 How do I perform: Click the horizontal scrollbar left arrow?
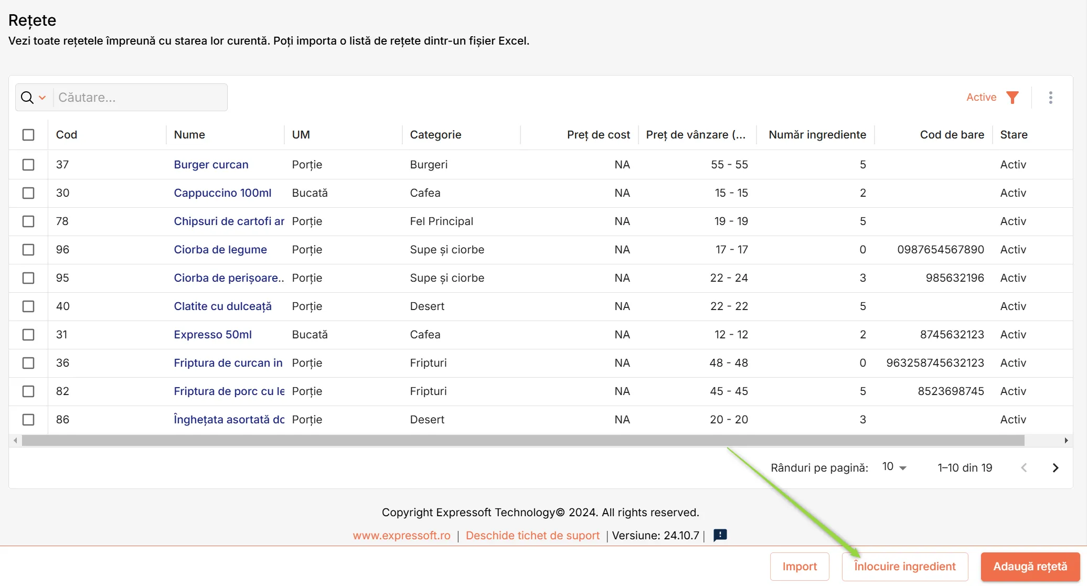(16, 441)
